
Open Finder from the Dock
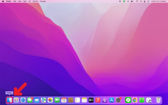9,100
